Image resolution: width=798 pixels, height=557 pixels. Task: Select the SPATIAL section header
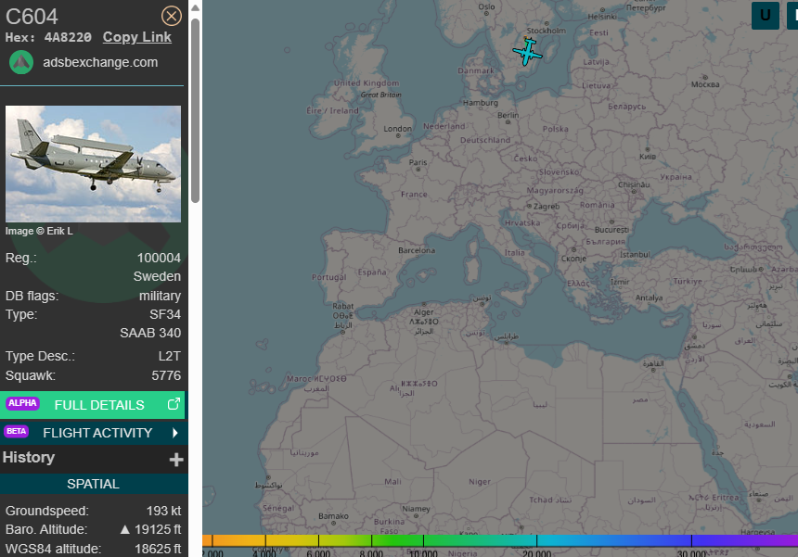93,484
